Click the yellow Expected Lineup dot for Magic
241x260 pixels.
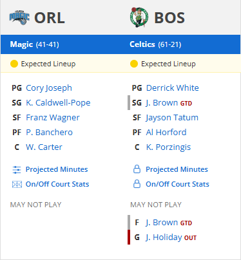tap(14, 64)
